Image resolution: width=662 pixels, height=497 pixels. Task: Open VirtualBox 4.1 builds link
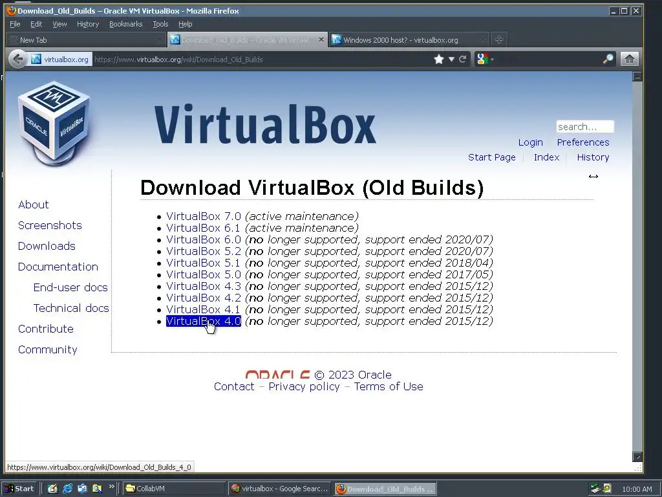[x=203, y=309]
